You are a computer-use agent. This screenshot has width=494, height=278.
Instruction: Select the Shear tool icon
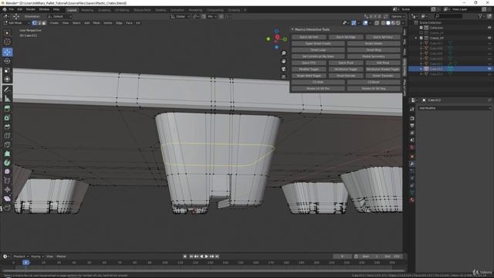[7, 199]
